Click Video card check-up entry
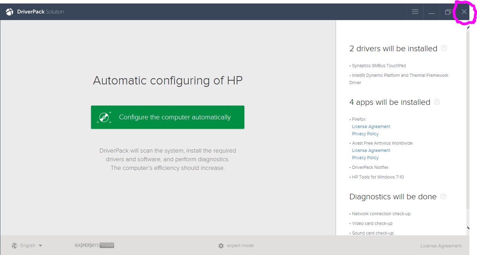The height and width of the screenshot is (255, 477). click(372, 224)
